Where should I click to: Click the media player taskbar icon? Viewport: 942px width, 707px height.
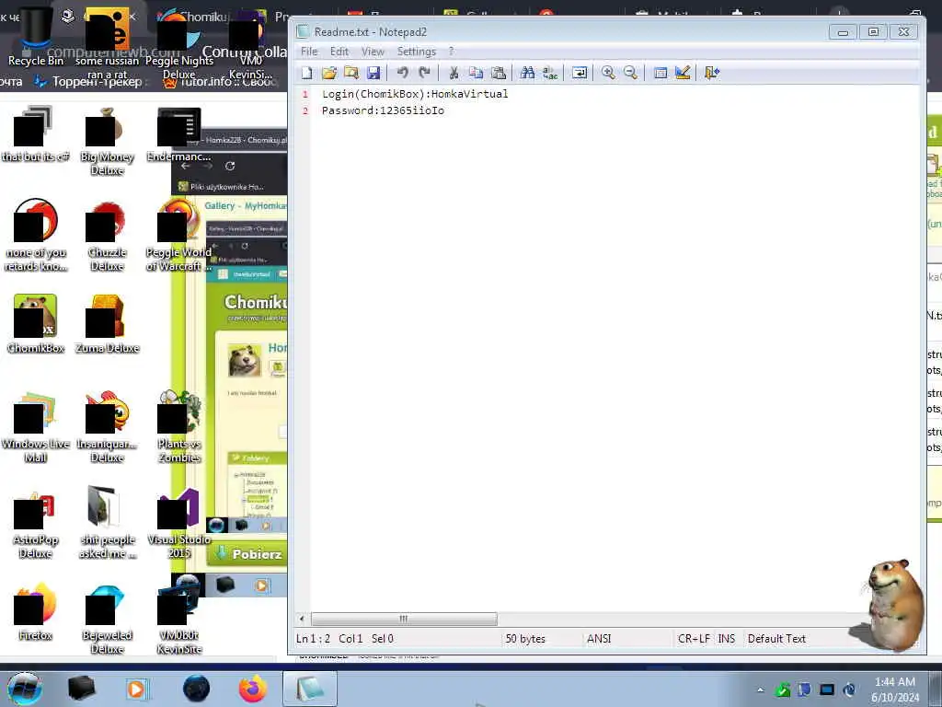pos(136,689)
